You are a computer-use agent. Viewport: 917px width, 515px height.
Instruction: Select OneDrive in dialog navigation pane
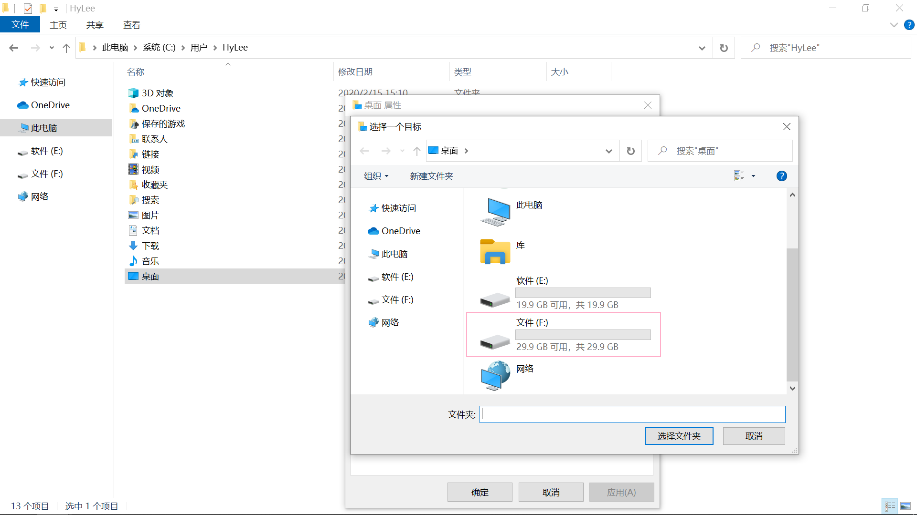400,231
